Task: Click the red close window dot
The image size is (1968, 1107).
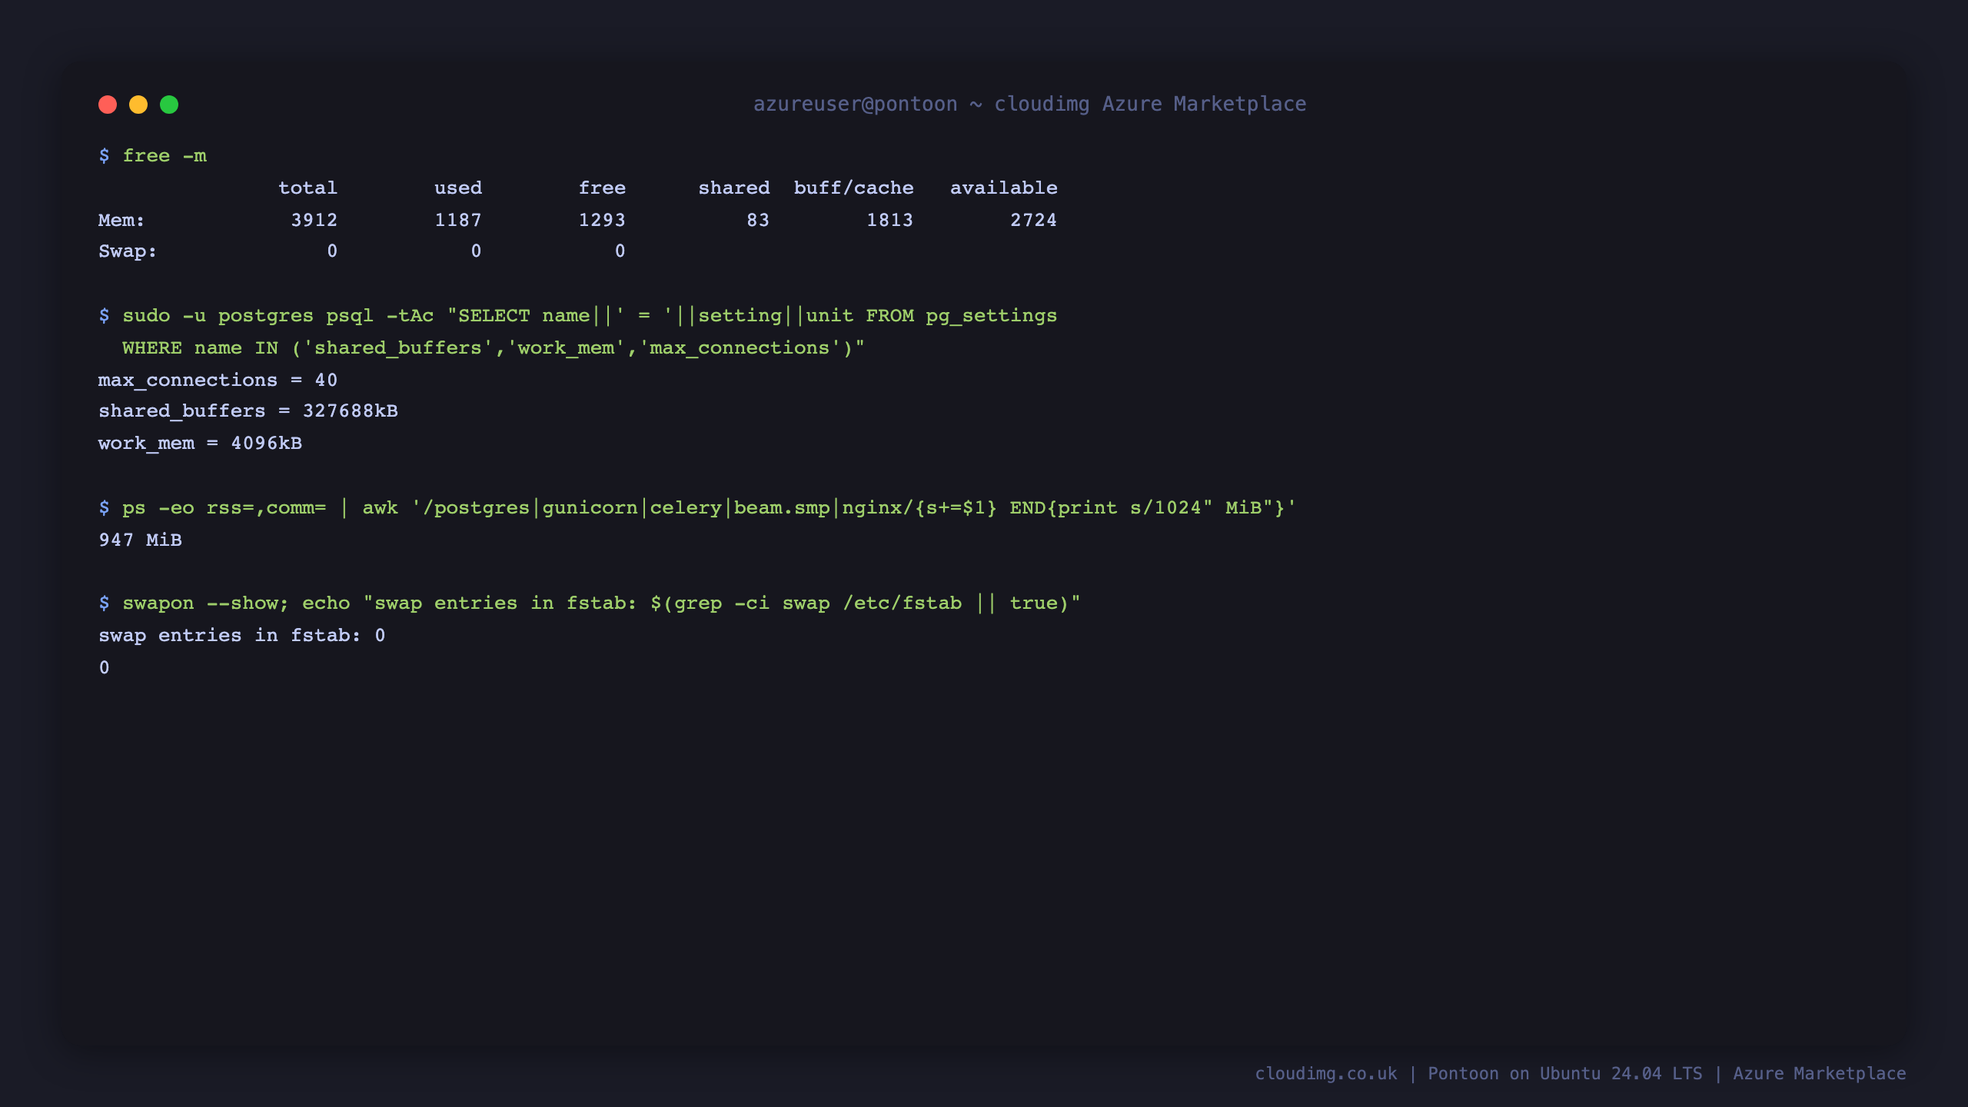Action: (108, 105)
